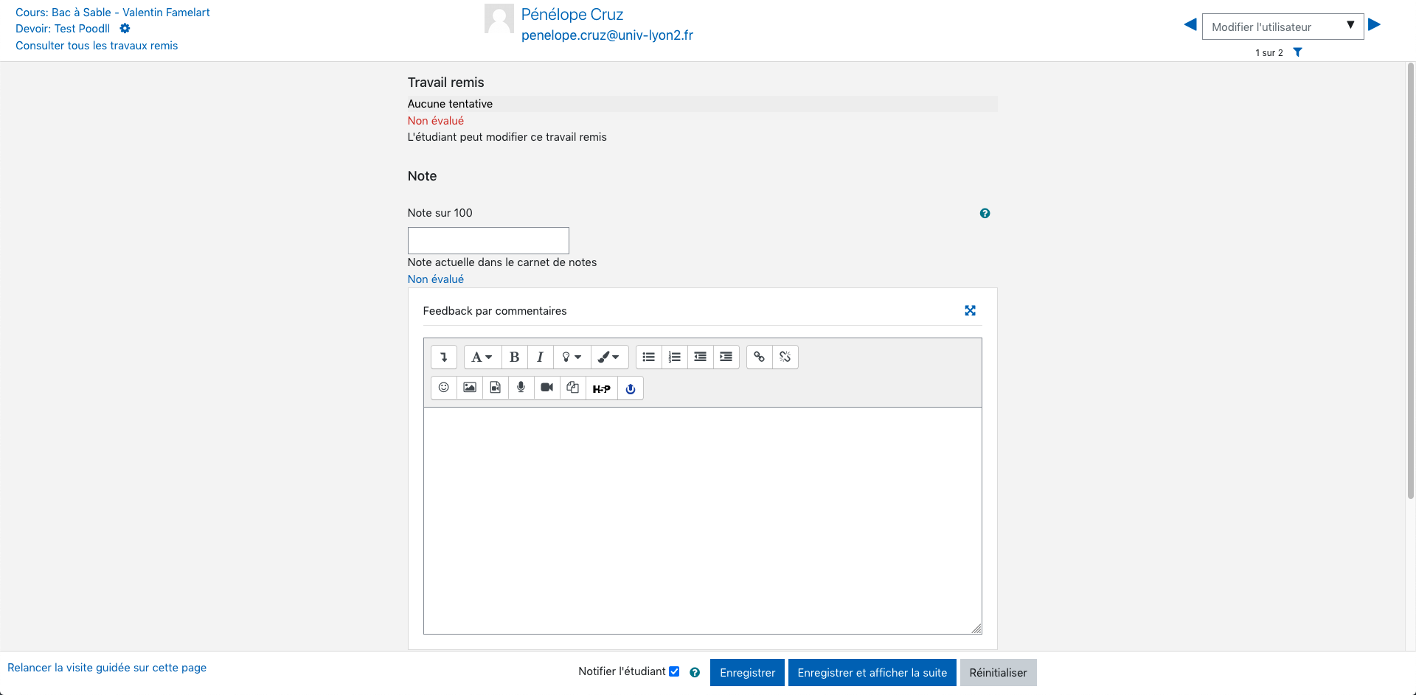The image size is (1416, 695).
Task: Apply bold formatting in the feedback editor
Action: [x=514, y=357]
